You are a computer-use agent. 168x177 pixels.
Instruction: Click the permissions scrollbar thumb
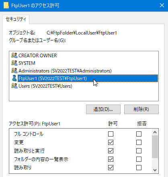tap(155, 147)
